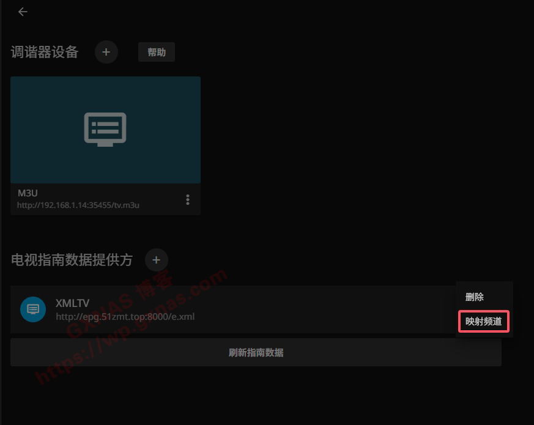Add a TV guide data provider with plus icon
The height and width of the screenshot is (425, 534).
coord(156,260)
